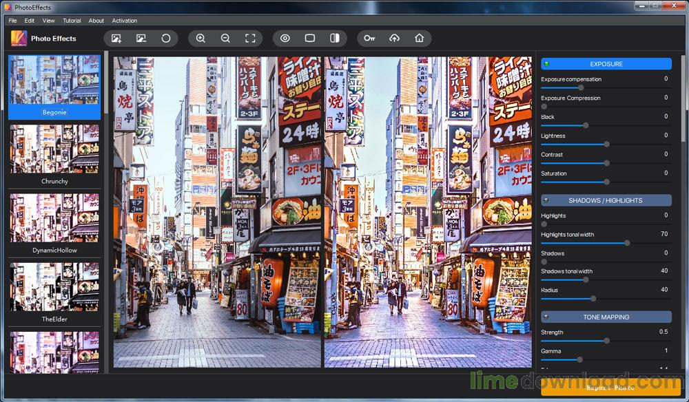Viewport: 689px width, 402px height.
Task: Open the Tutorial menu
Action: [x=71, y=21]
